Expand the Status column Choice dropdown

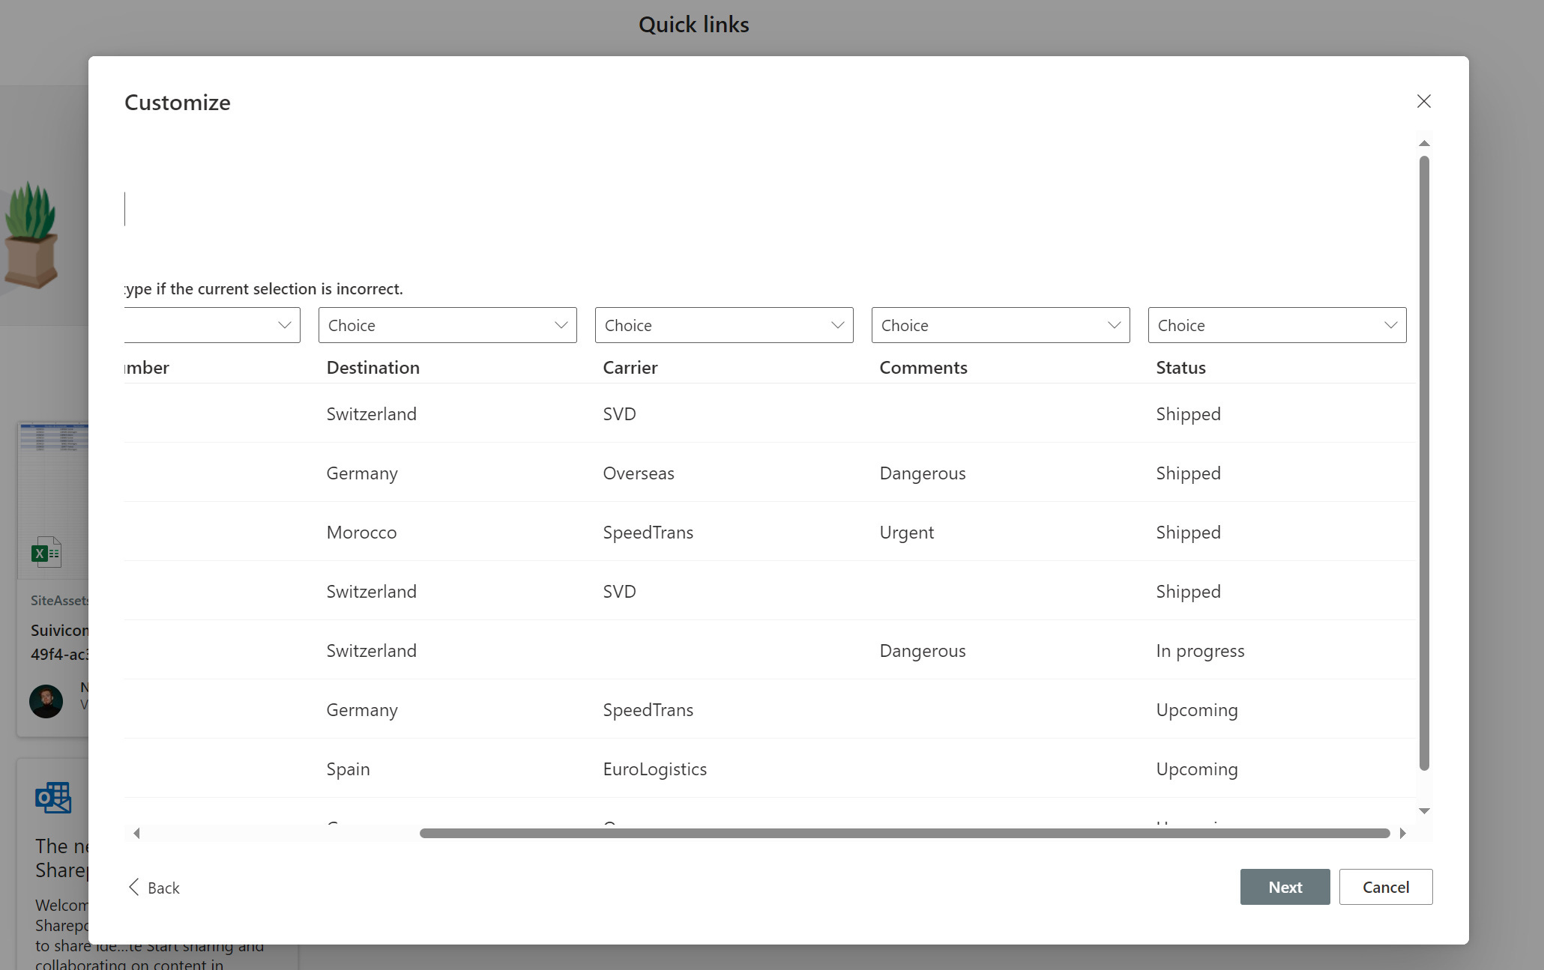pyautogui.click(x=1276, y=325)
